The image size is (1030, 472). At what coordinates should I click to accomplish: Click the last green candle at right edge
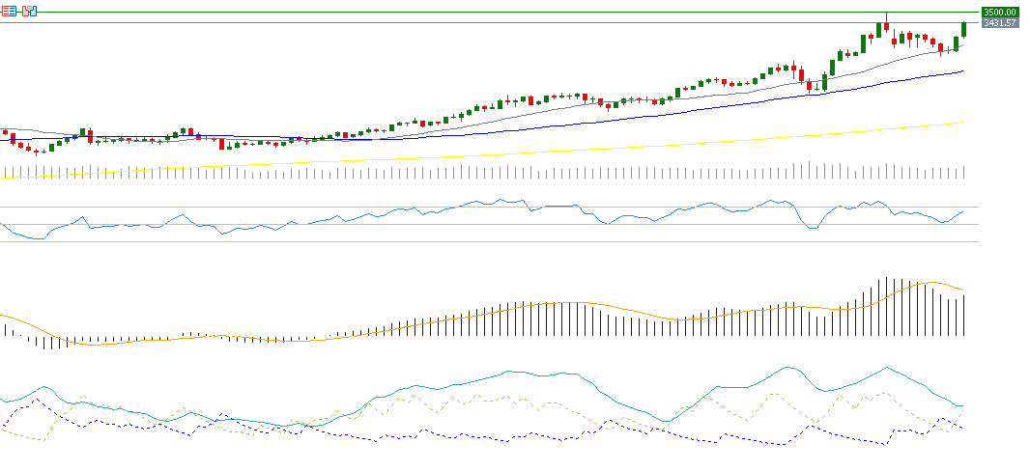pyautogui.click(x=964, y=30)
